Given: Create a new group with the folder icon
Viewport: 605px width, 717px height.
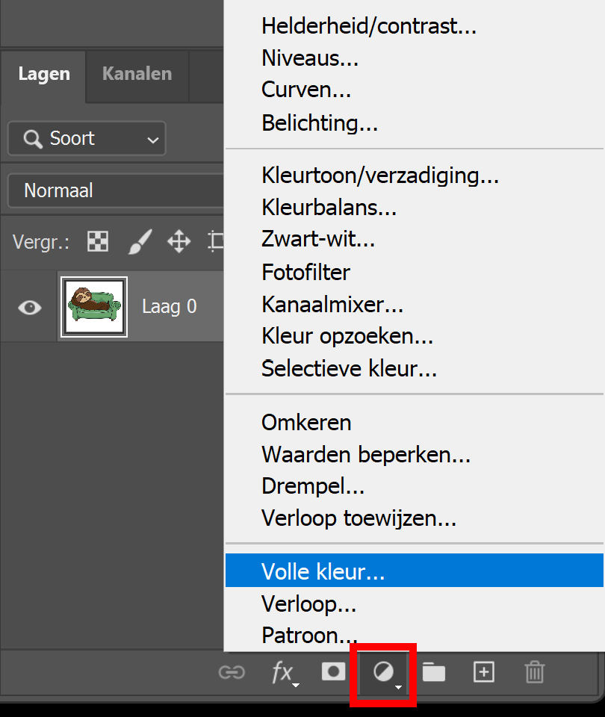Looking at the screenshot, I should [x=434, y=672].
